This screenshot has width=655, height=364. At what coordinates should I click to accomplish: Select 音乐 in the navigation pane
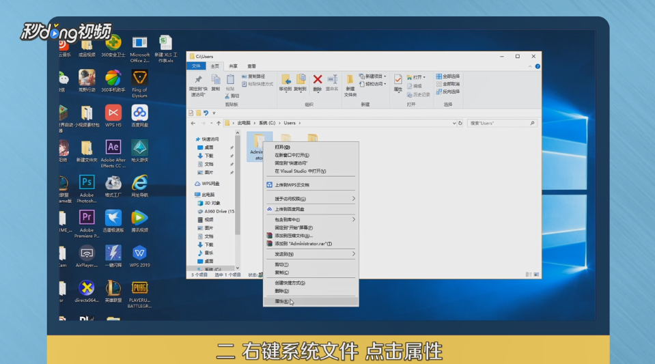click(206, 253)
